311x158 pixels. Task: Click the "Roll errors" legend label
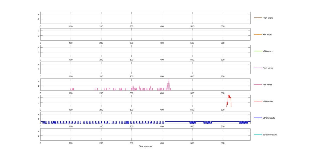(x=267, y=35)
